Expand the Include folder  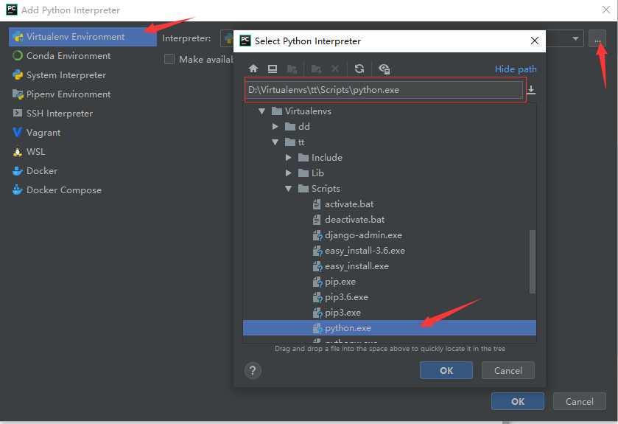[x=289, y=157]
